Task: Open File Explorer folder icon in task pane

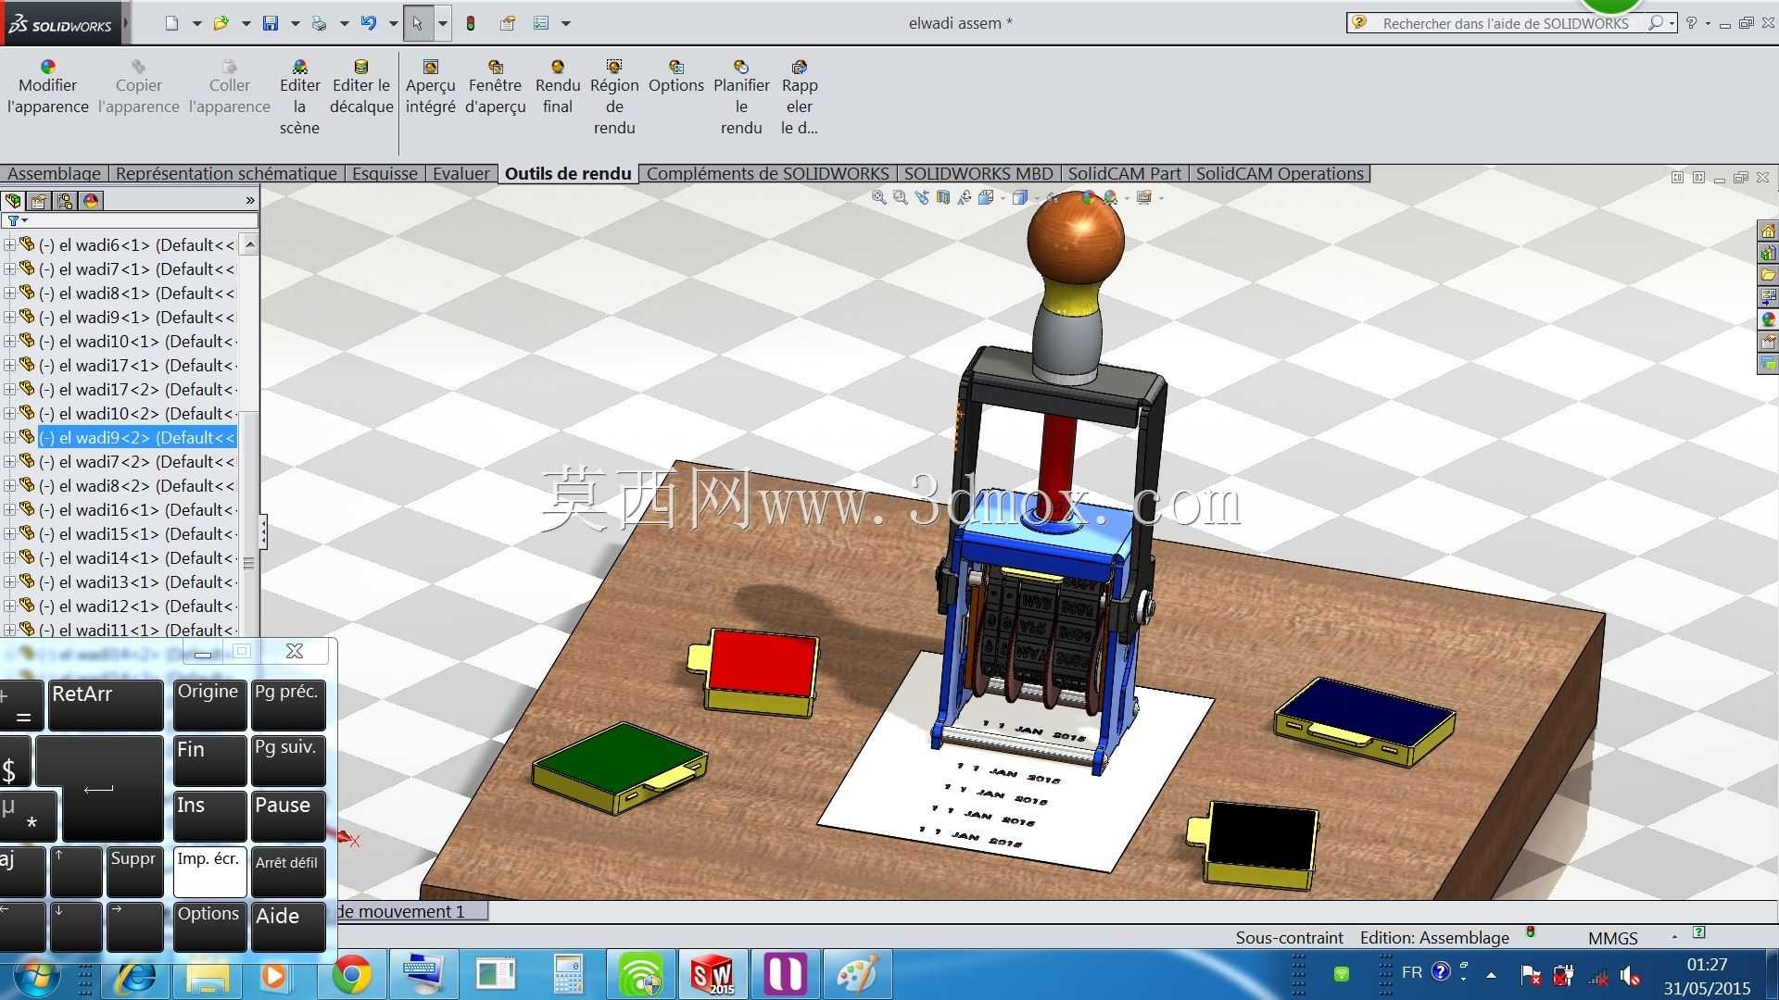Action: point(1768,275)
